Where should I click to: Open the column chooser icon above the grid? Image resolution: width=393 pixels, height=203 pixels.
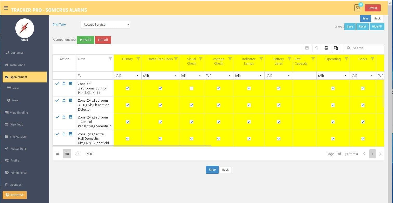tap(336, 48)
